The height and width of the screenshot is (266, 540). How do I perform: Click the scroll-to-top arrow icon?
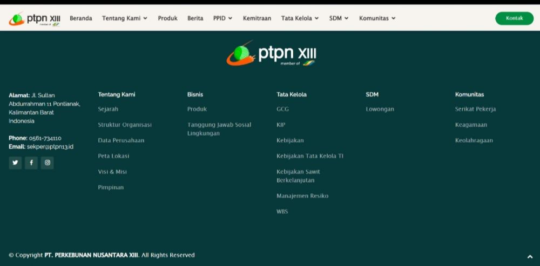click(x=530, y=256)
